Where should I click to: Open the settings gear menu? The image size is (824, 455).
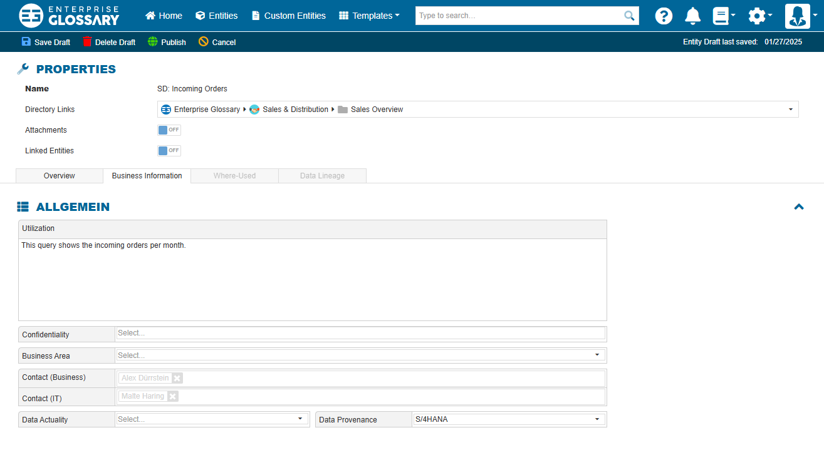(759, 16)
